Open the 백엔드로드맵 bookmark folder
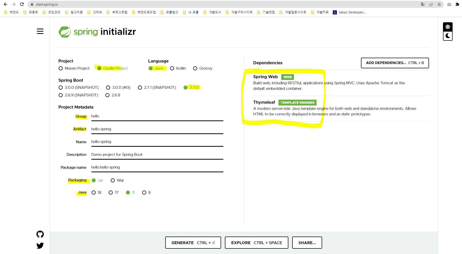The width and height of the screenshot is (462, 254). (144, 12)
